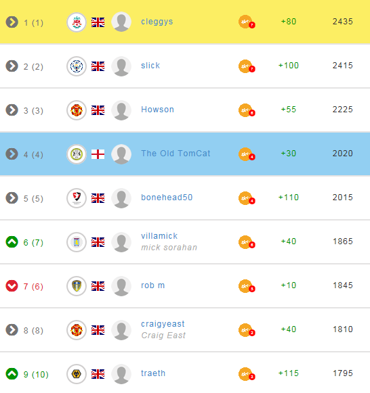Select the avatar placeholder for bonehead50
Viewport: 370px width, 393px height.
[121, 198]
